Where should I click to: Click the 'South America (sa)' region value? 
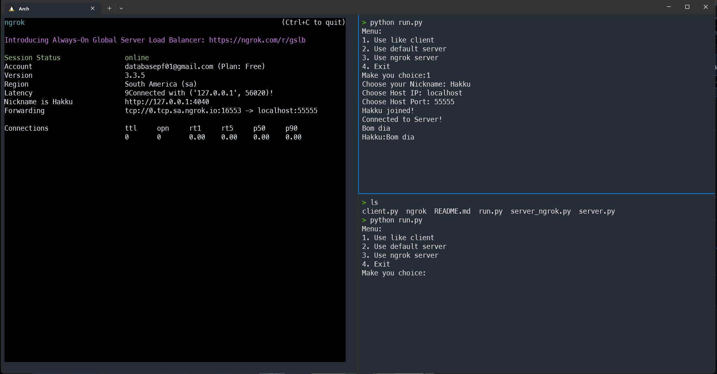pyautogui.click(x=161, y=84)
